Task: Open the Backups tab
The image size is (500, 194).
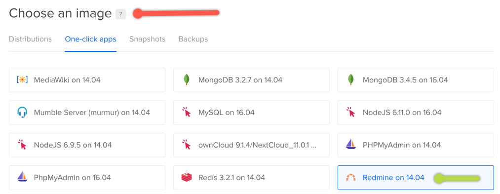Action: pyautogui.click(x=193, y=39)
